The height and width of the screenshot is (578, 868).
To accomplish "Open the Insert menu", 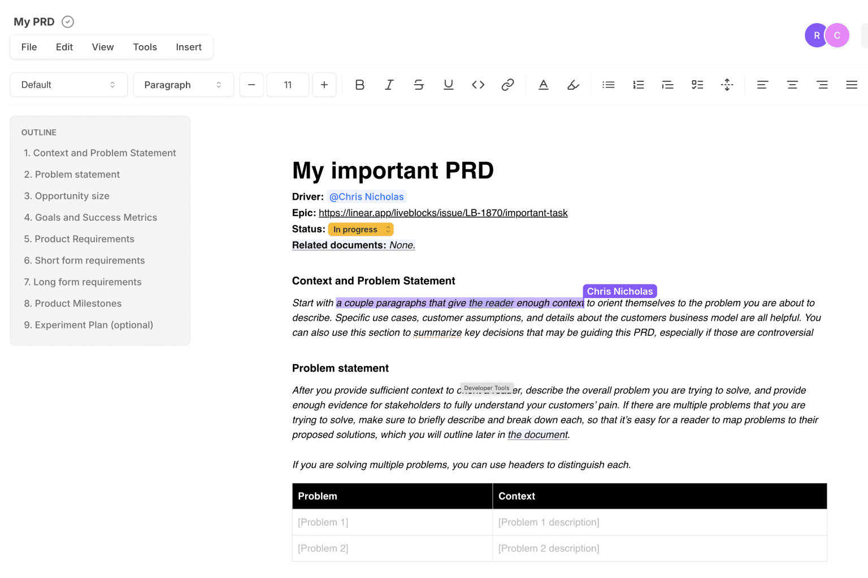I will (189, 47).
